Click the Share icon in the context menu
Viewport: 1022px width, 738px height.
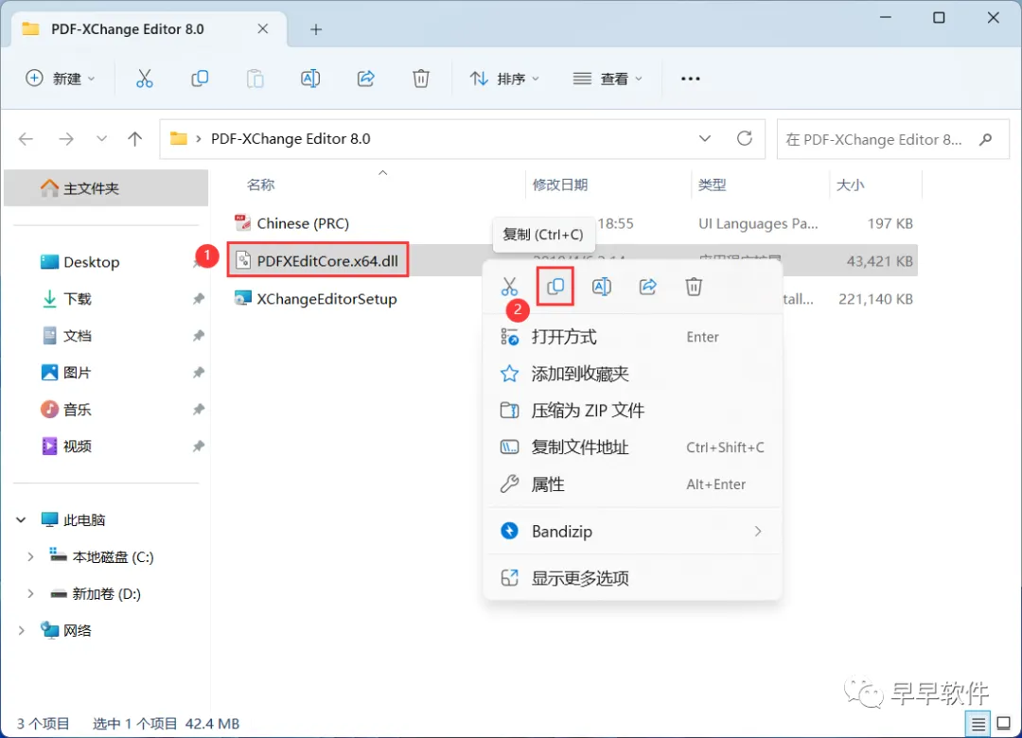pos(647,287)
